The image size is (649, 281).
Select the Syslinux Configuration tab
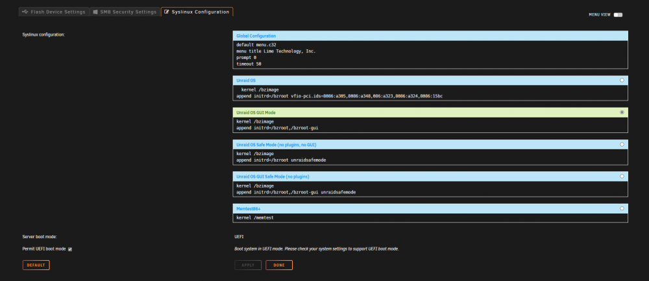197,12
